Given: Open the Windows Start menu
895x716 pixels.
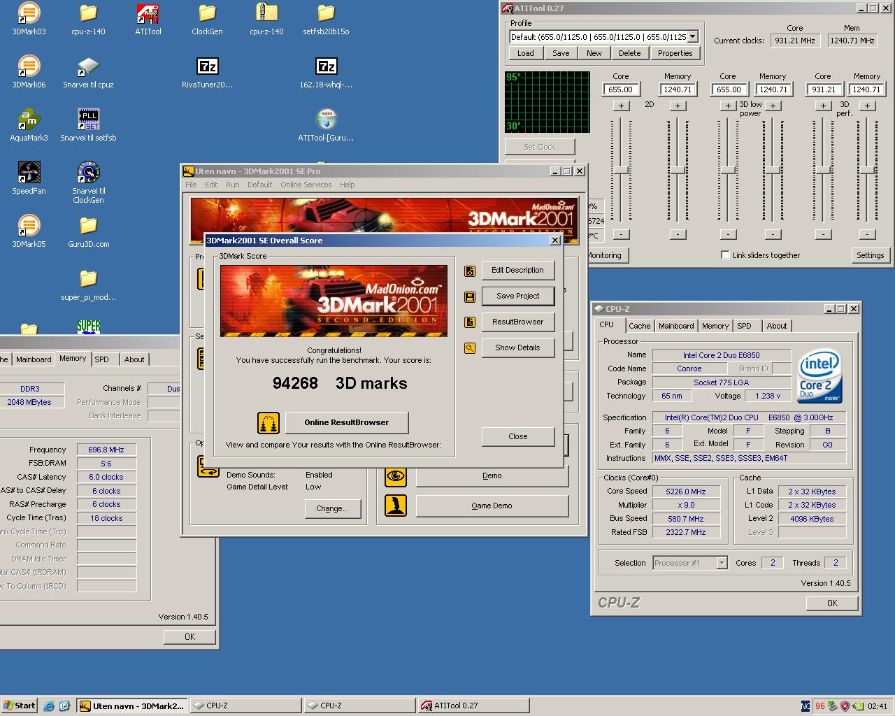Looking at the screenshot, I should pos(19,706).
